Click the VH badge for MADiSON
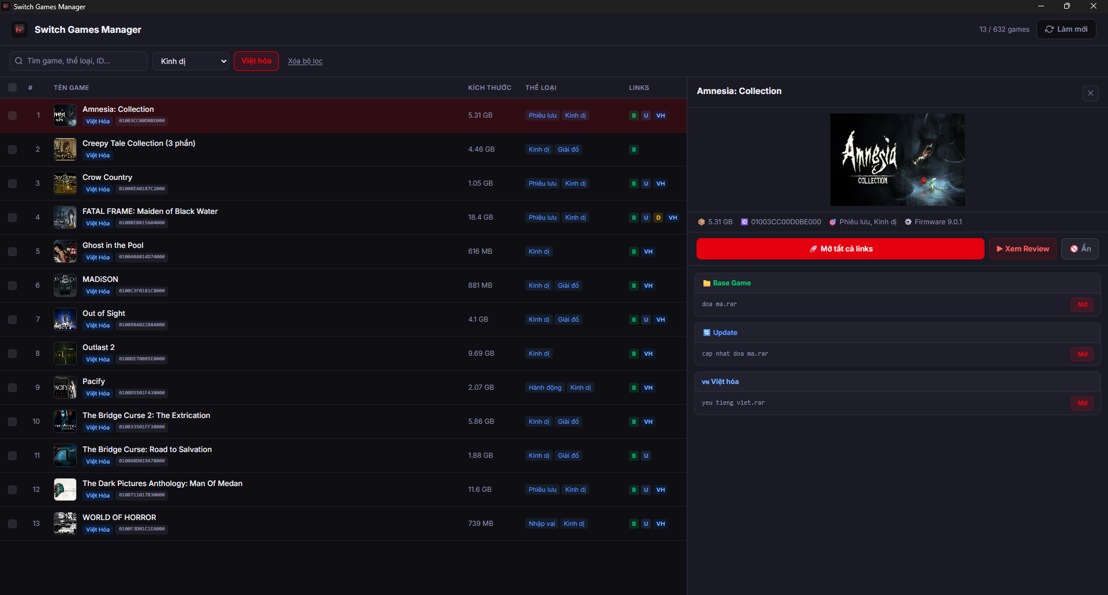 tap(648, 285)
